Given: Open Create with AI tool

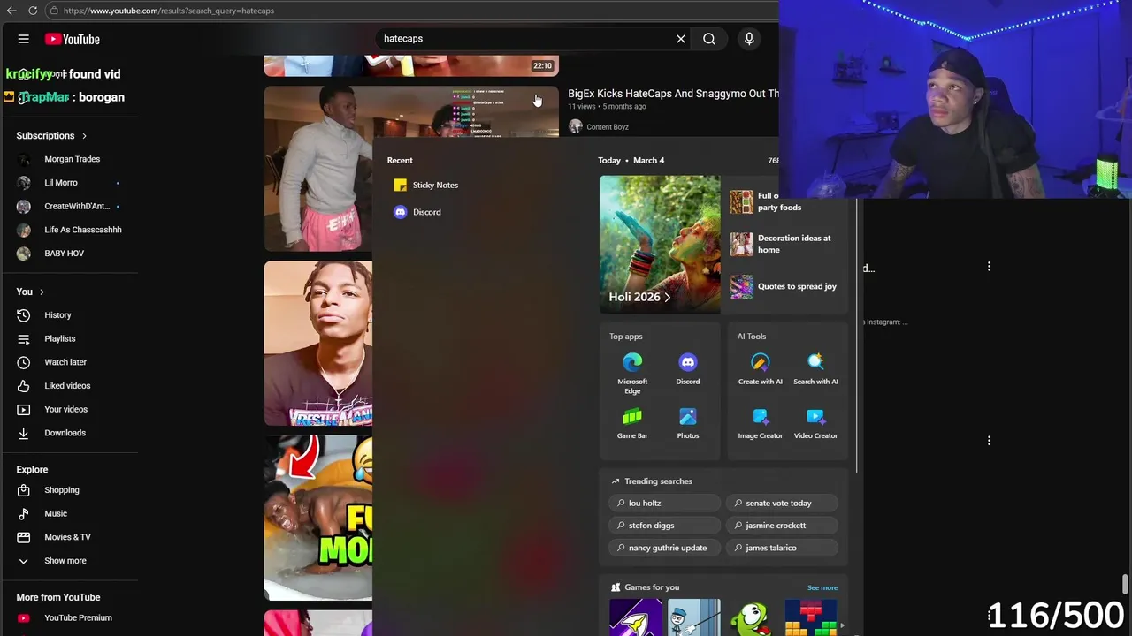Looking at the screenshot, I should coord(761,369).
